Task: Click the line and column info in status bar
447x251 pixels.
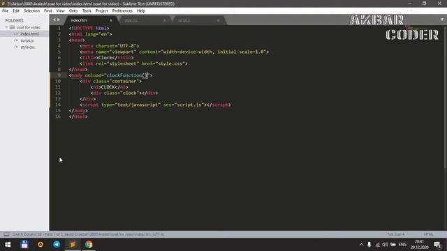Action: click(27, 234)
